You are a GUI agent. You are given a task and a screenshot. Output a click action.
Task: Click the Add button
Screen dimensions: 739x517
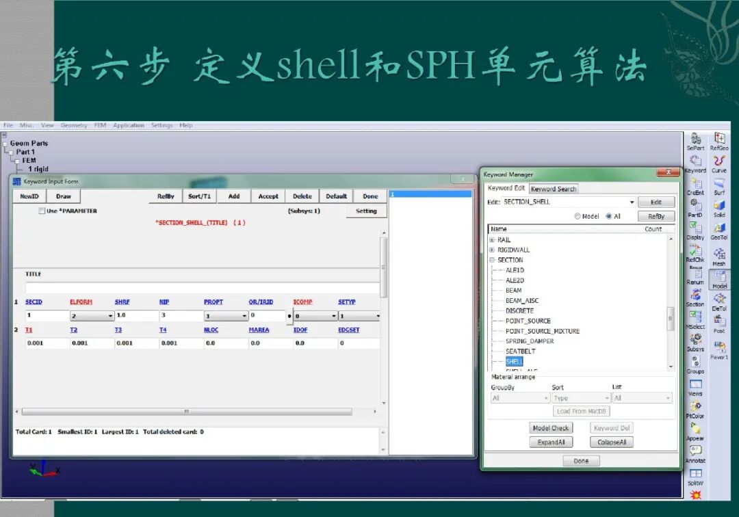[234, 196]
